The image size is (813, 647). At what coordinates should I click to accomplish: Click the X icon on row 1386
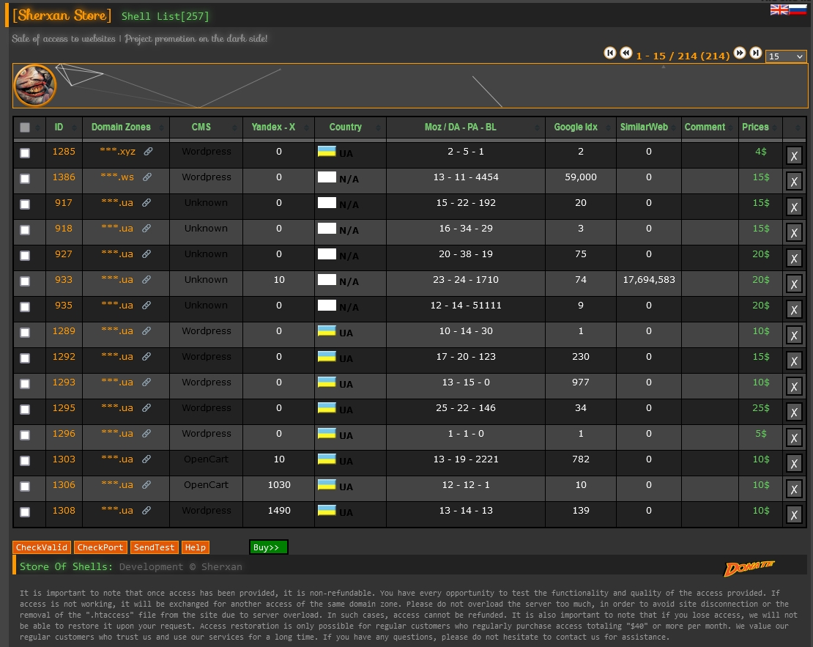[794, 181]
